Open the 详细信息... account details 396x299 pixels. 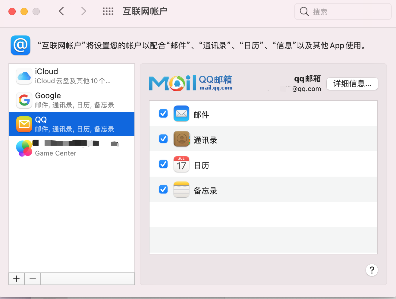352,84
